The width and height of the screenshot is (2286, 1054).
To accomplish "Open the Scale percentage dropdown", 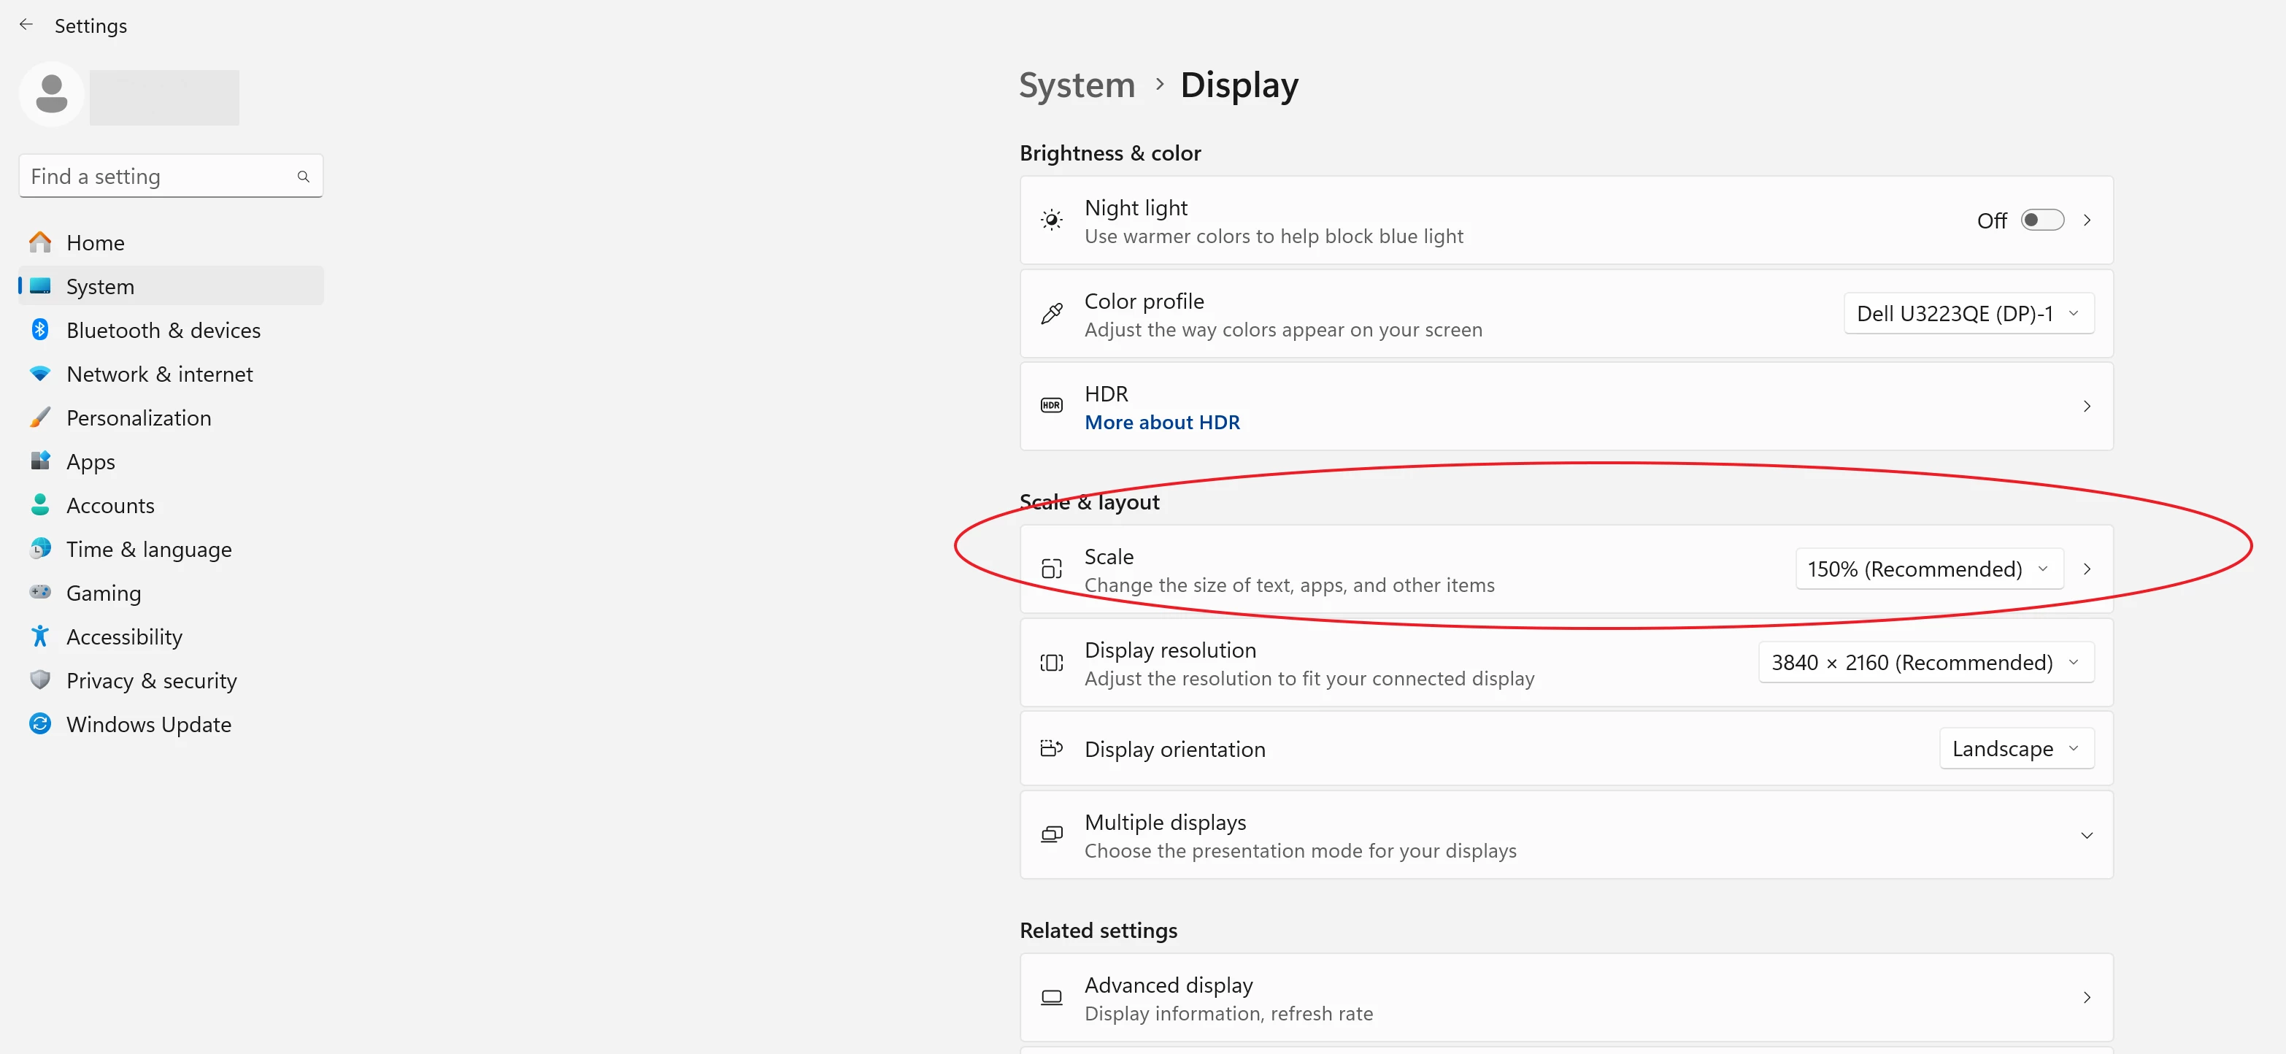I will coord(1928,569).
